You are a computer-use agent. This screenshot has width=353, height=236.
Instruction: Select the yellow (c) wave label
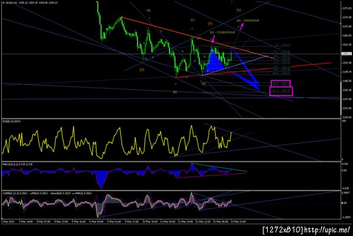[192, 20]
